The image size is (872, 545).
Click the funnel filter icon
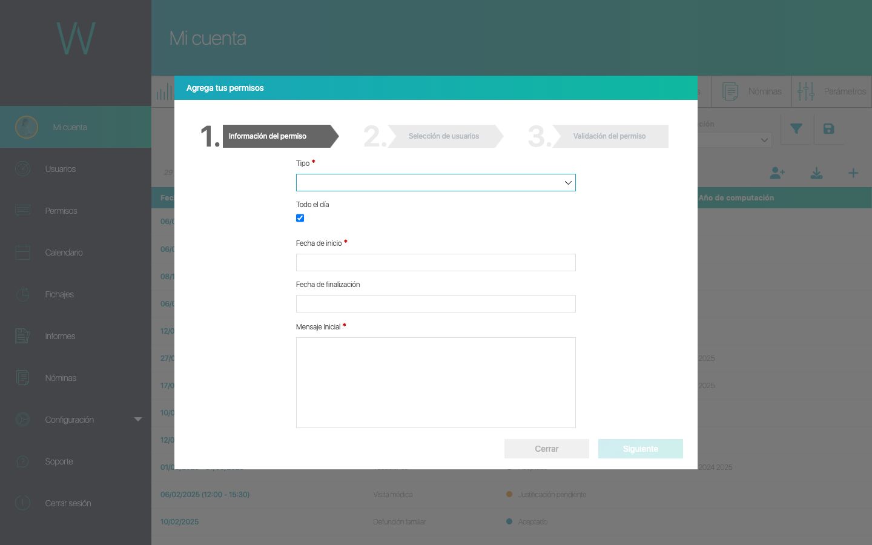point(796,128)
